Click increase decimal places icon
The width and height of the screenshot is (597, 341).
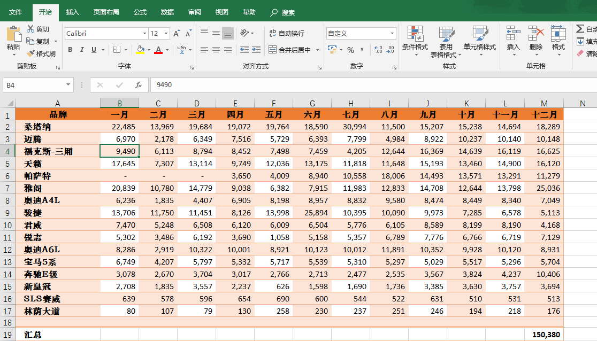[378, 50]
